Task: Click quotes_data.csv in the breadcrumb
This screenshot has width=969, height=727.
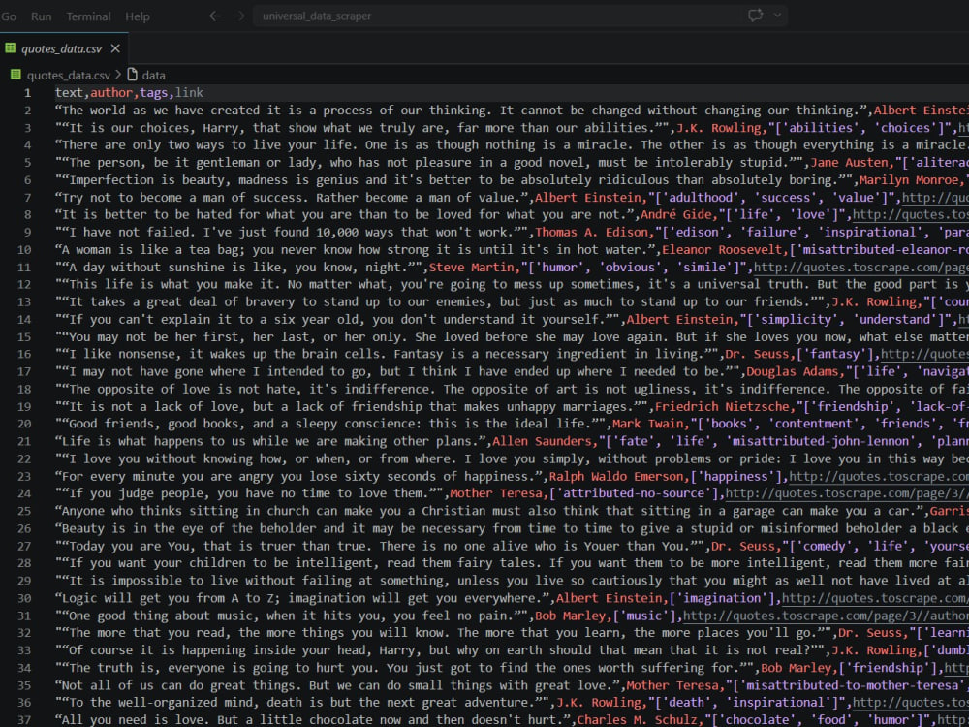Action: pyautogui.click(x=68, y=75)
